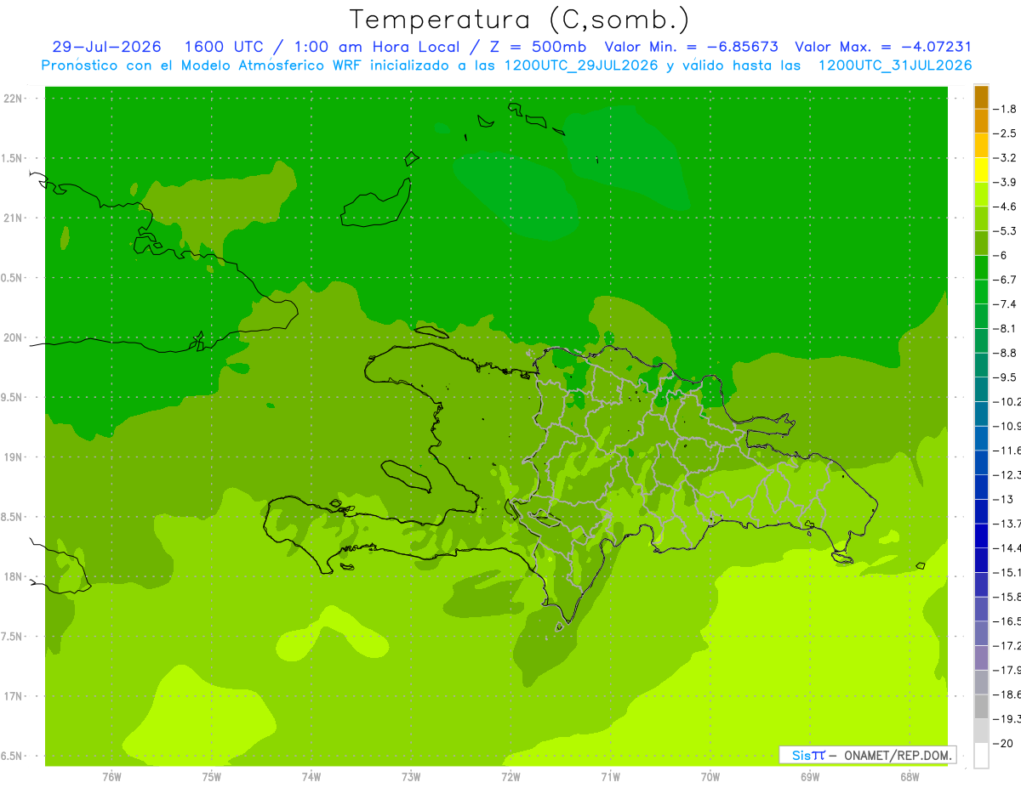Click the 76W longitude axis label
This screenshot has width=1021, height=788.
111,776
